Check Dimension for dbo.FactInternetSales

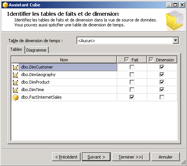coord(162,97)
